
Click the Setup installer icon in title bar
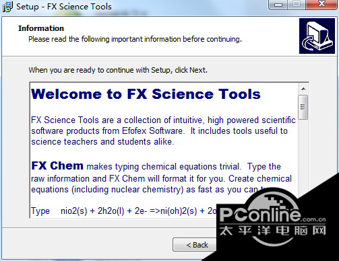7,7
